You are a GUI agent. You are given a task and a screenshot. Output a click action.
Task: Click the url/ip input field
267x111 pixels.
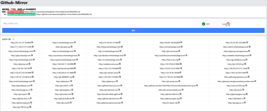(99, 24)
